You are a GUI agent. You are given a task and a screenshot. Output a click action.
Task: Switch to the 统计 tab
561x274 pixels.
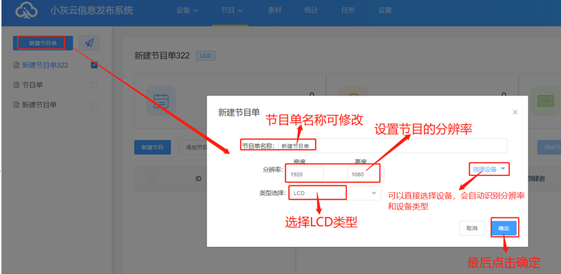312,11
